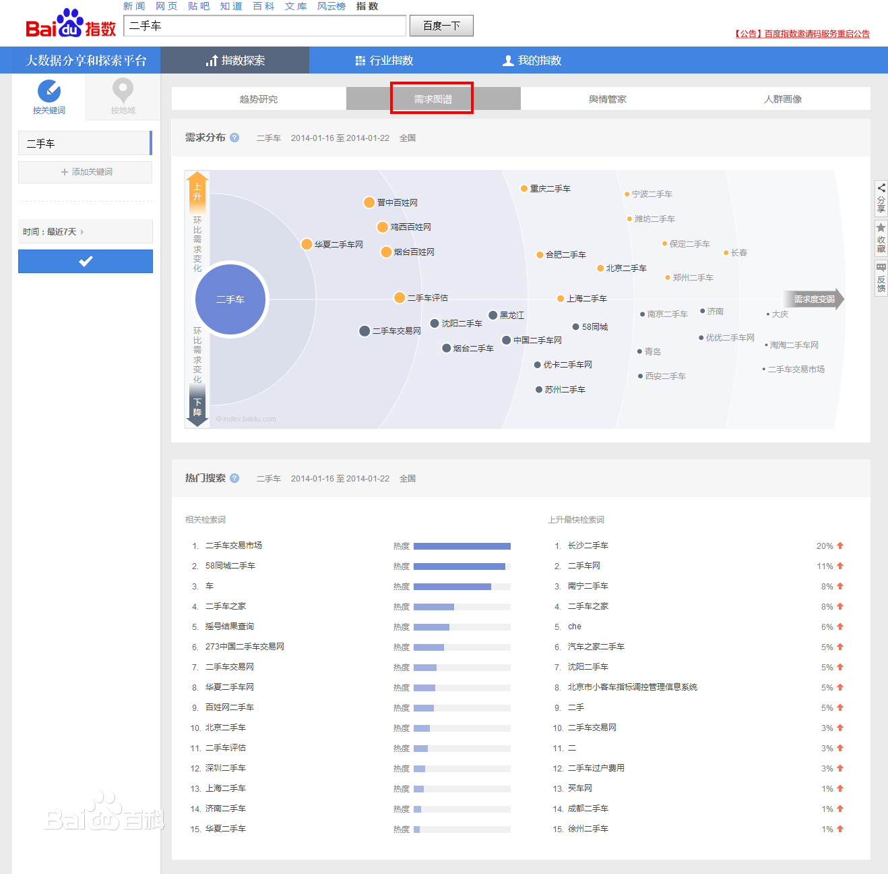Click the 淘淘二手车网 node label
Image resolution: width=888 pixels, height=874 pixels.
[x=794, y=345]
